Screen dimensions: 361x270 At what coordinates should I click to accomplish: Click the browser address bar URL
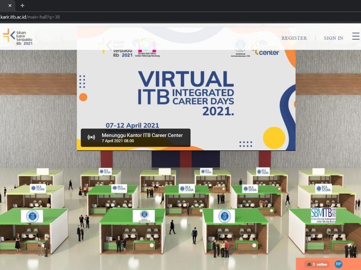(x=30, y=17)
